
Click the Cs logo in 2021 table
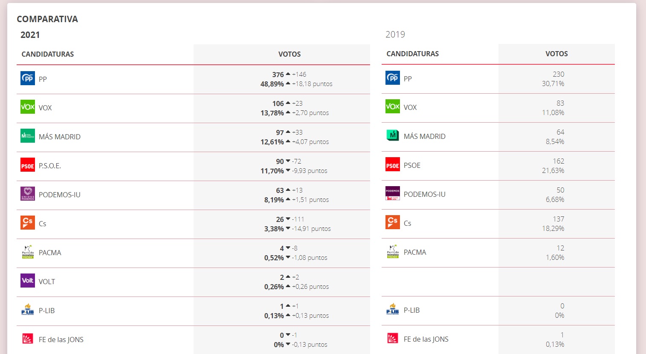pos(28,223)
